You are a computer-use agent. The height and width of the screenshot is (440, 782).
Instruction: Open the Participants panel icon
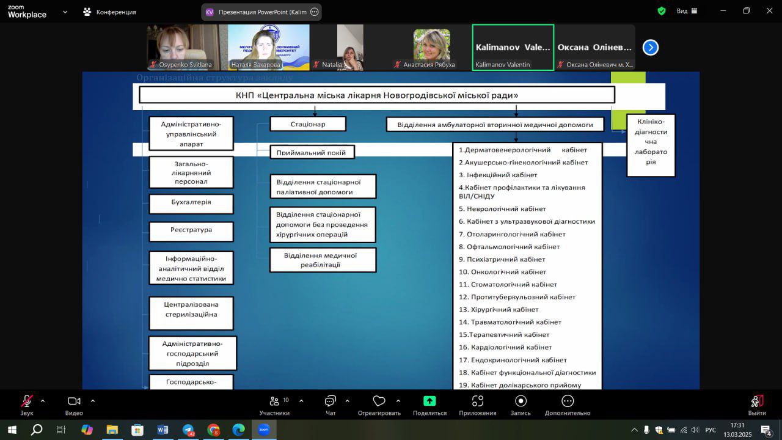pyautogui.click(x=274, y=402)
